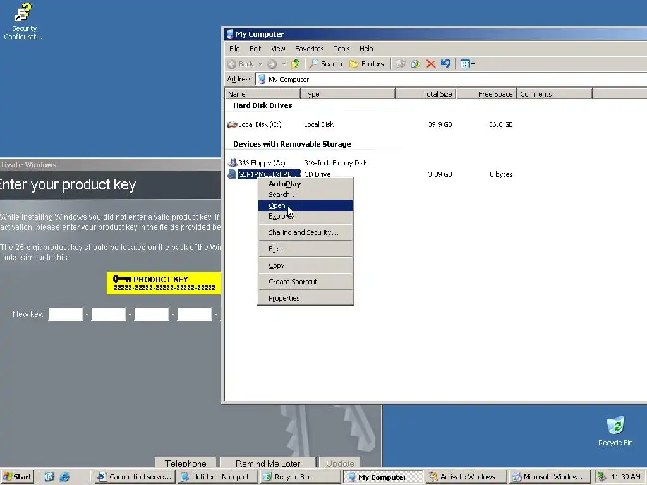
Task: Click the My Computer address bar field
Action: coord(451,79)
